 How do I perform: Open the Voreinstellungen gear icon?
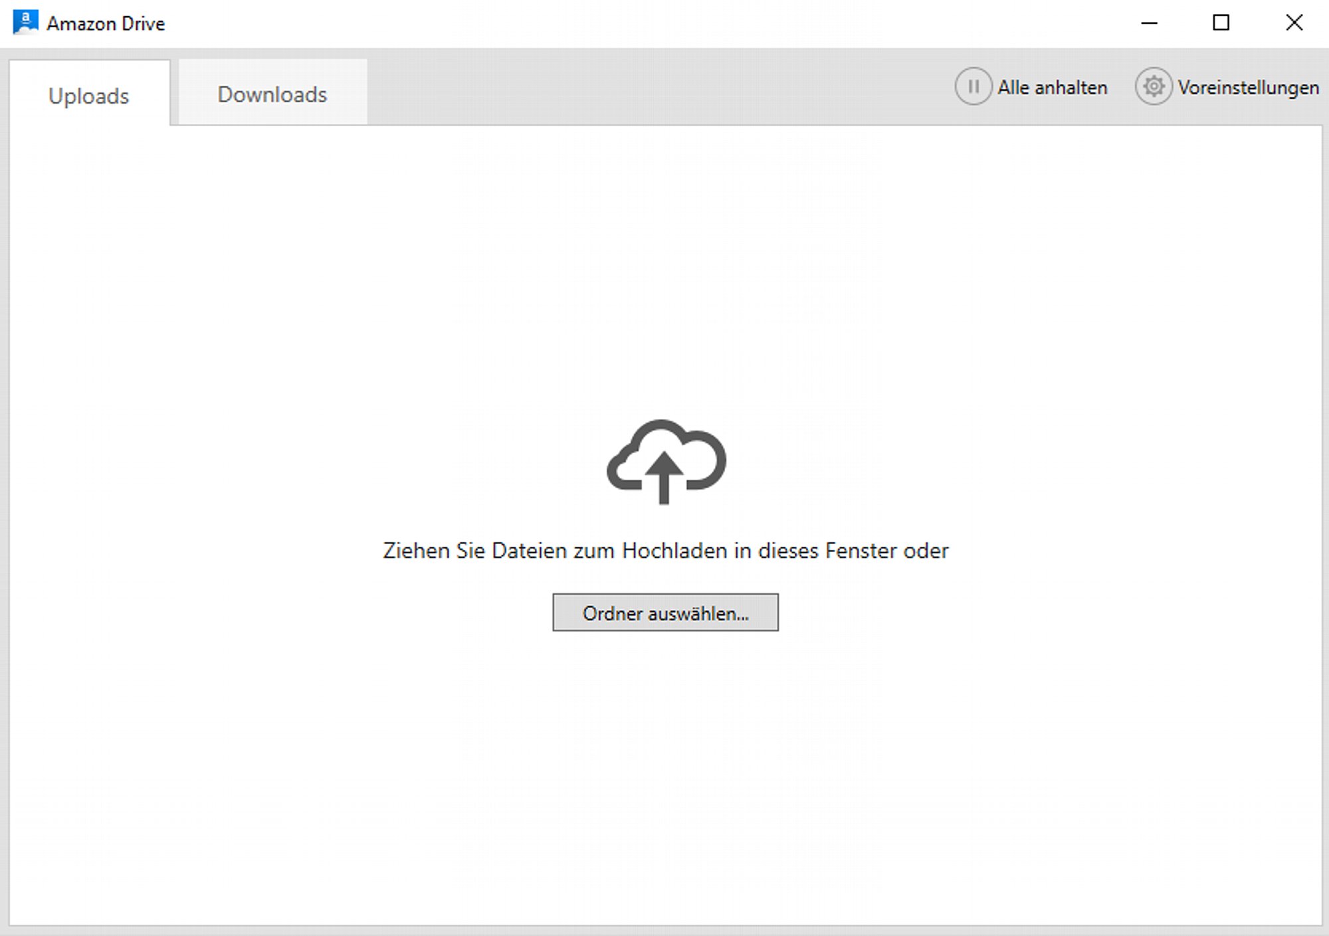1154,87
